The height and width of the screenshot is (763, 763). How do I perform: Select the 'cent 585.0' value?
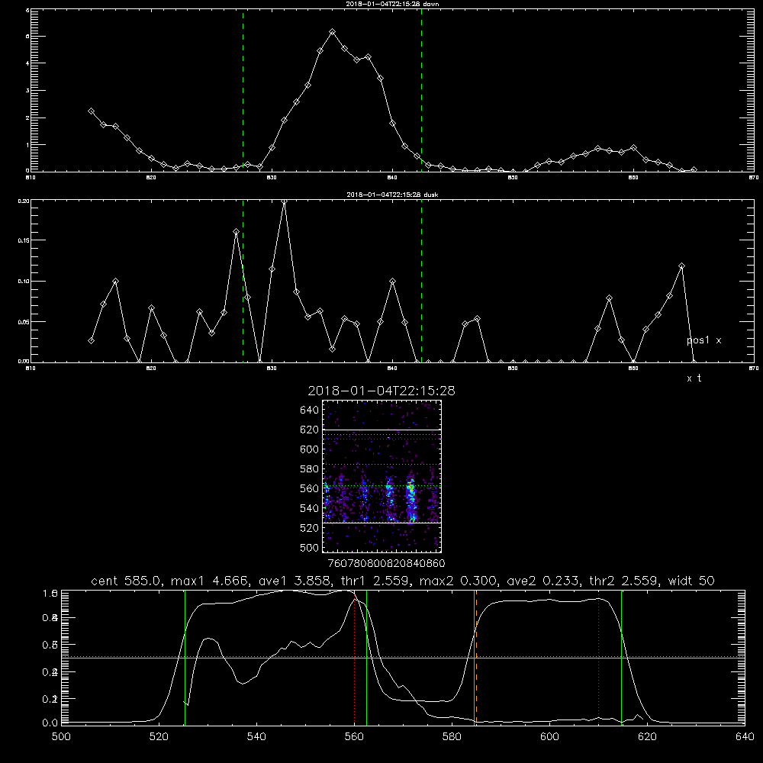point(126,581)
